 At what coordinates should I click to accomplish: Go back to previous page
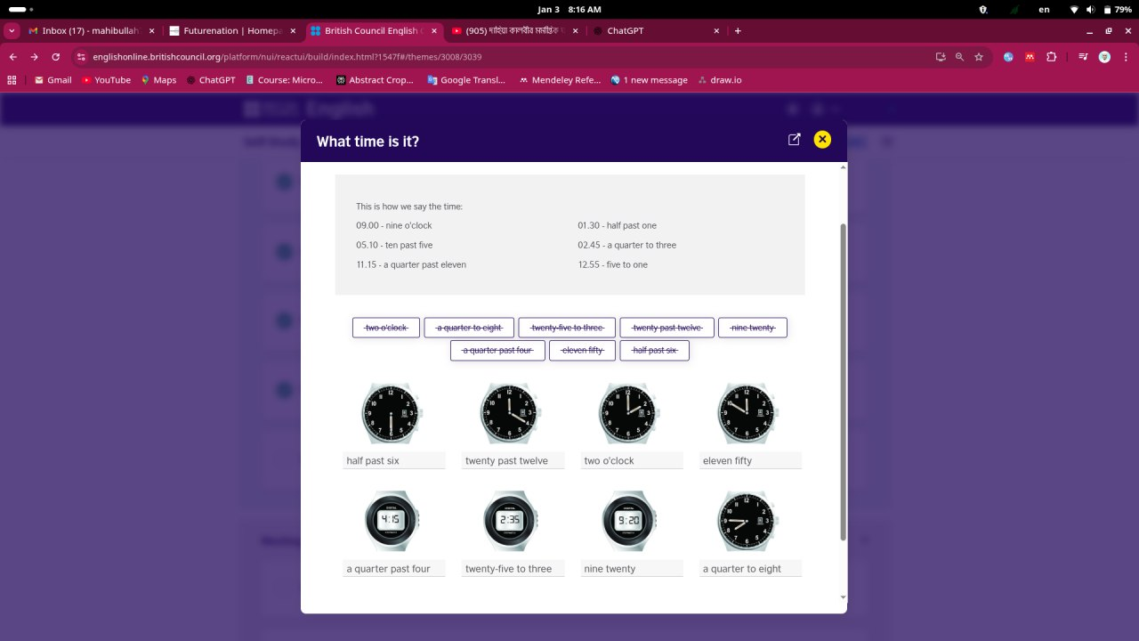pyautogui.click(x=13, y=57)
